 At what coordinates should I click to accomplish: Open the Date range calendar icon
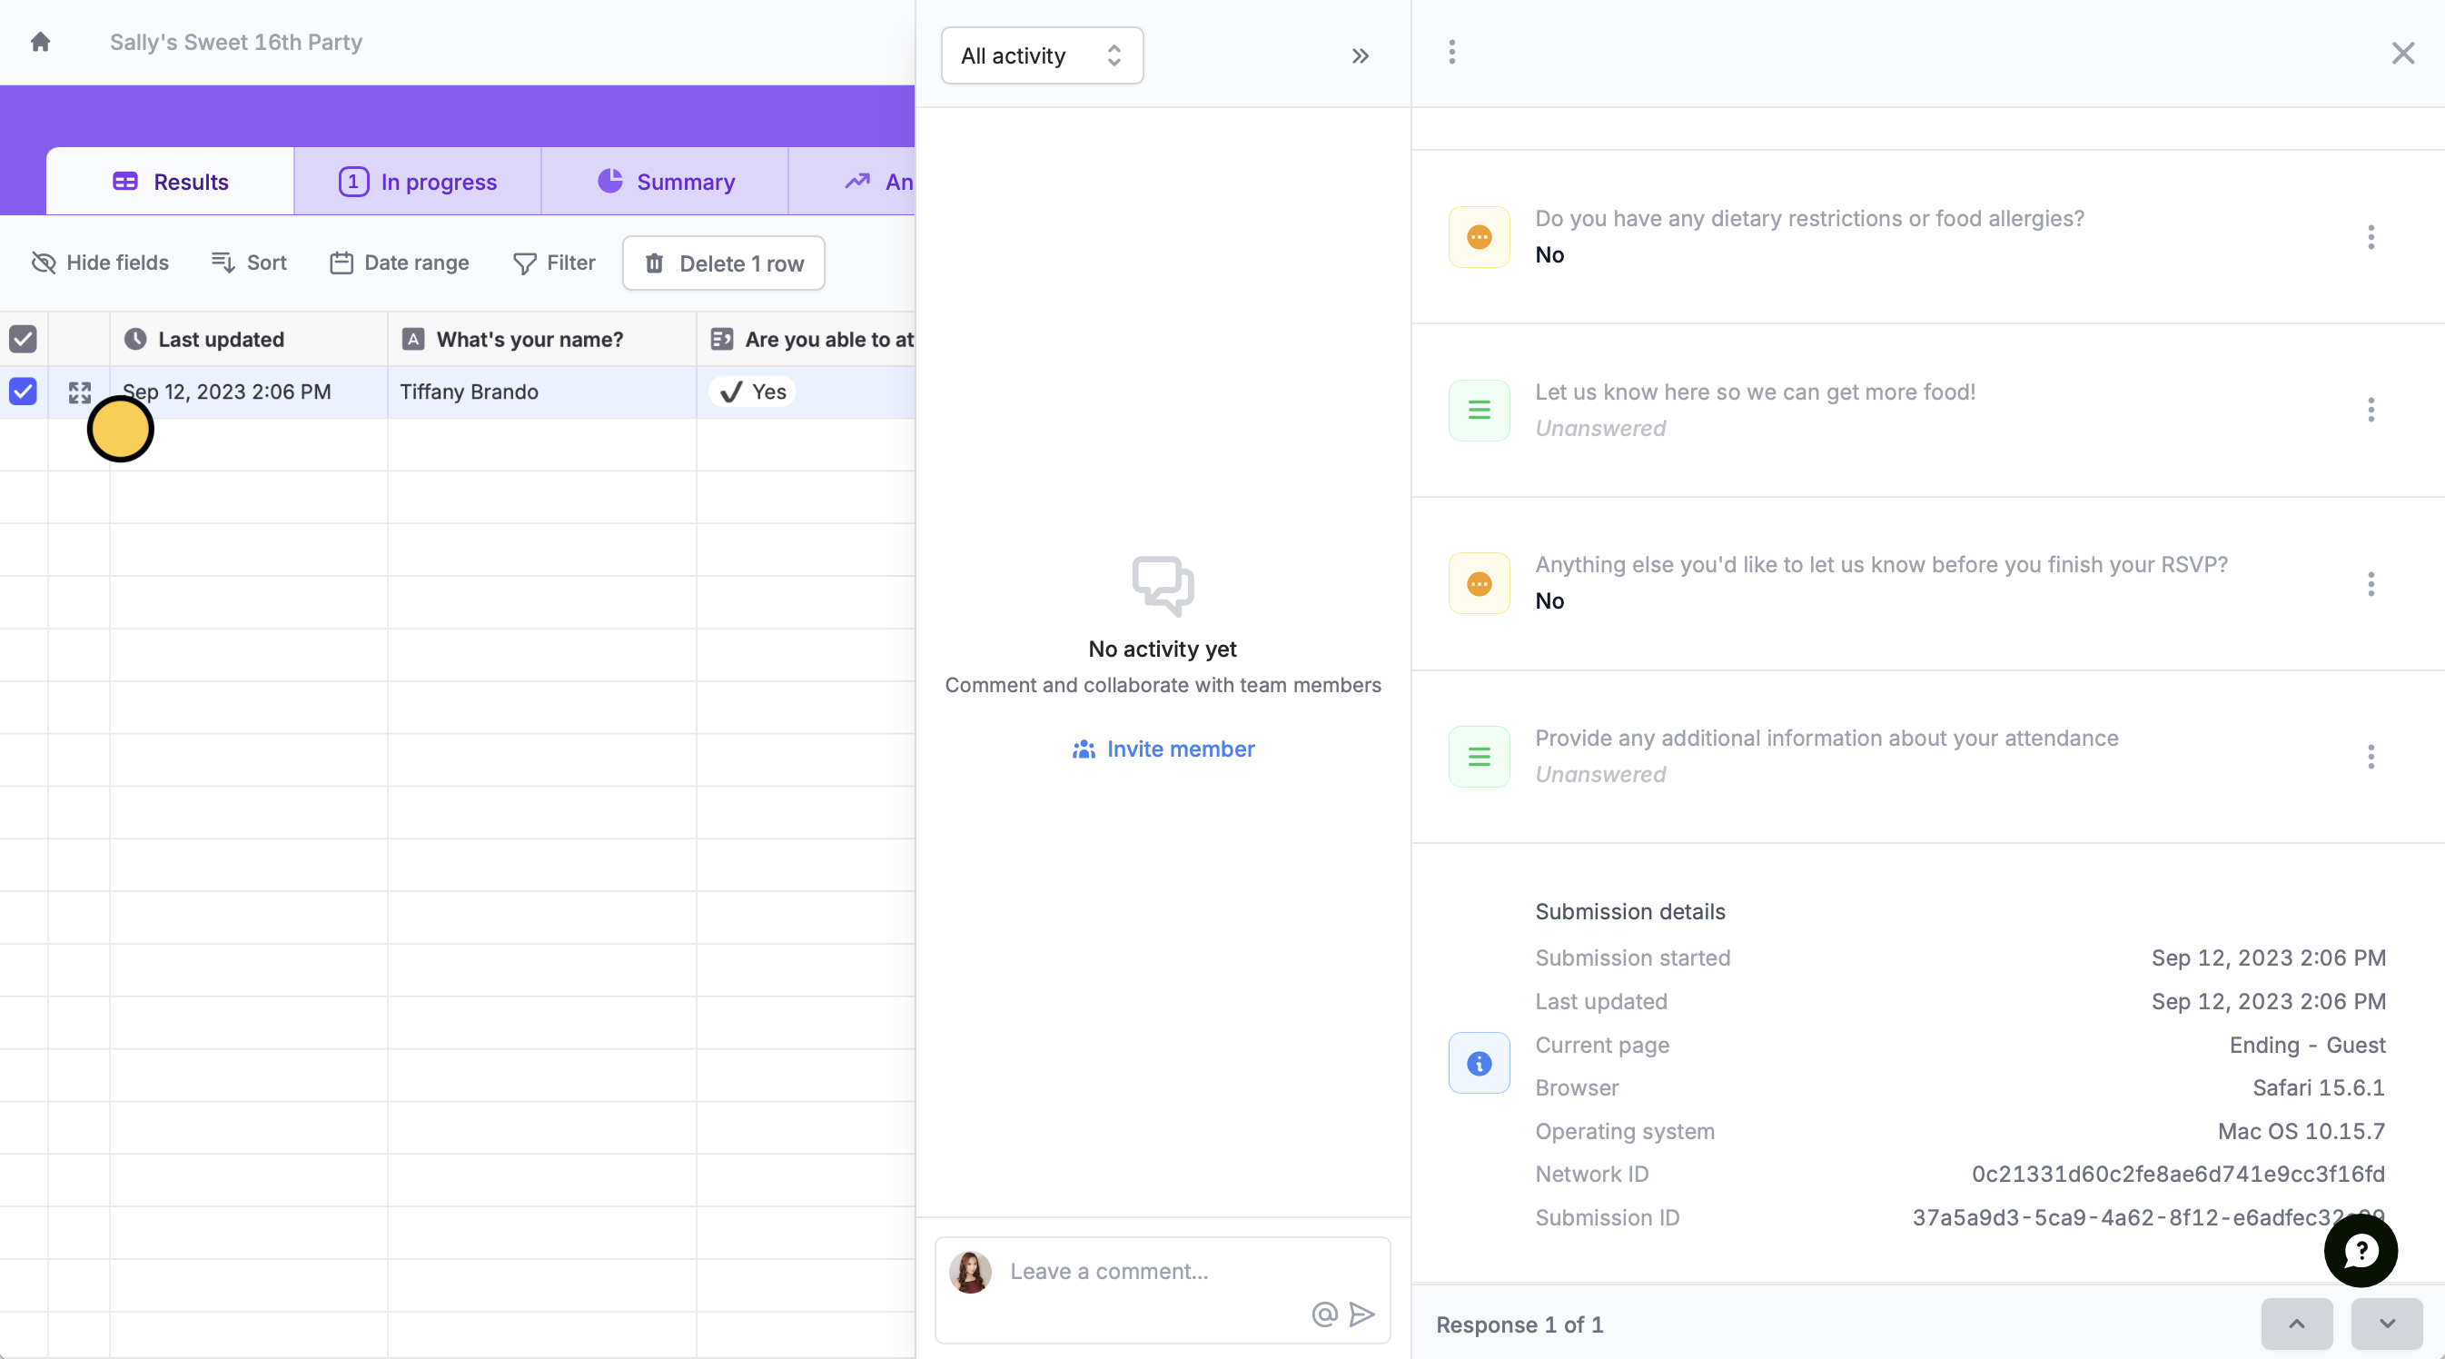pos(342,263)
